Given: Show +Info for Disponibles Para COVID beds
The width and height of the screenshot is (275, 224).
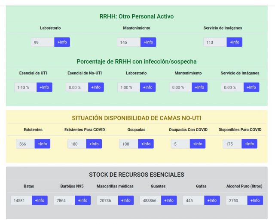Looking at the screenshot, I should (249, 144).
